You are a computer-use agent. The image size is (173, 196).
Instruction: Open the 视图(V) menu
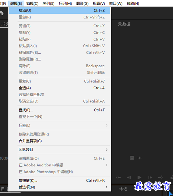(99, 3)
